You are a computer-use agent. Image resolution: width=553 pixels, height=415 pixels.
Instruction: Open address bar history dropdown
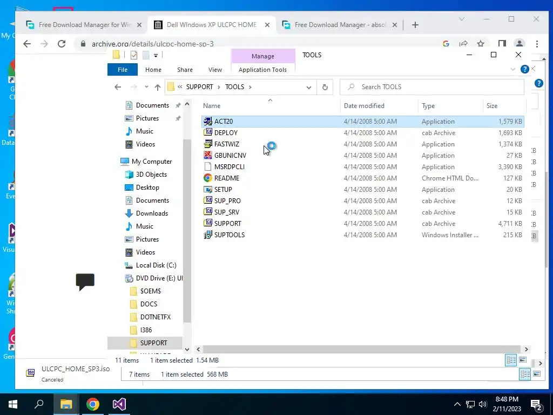pos(308,87)
